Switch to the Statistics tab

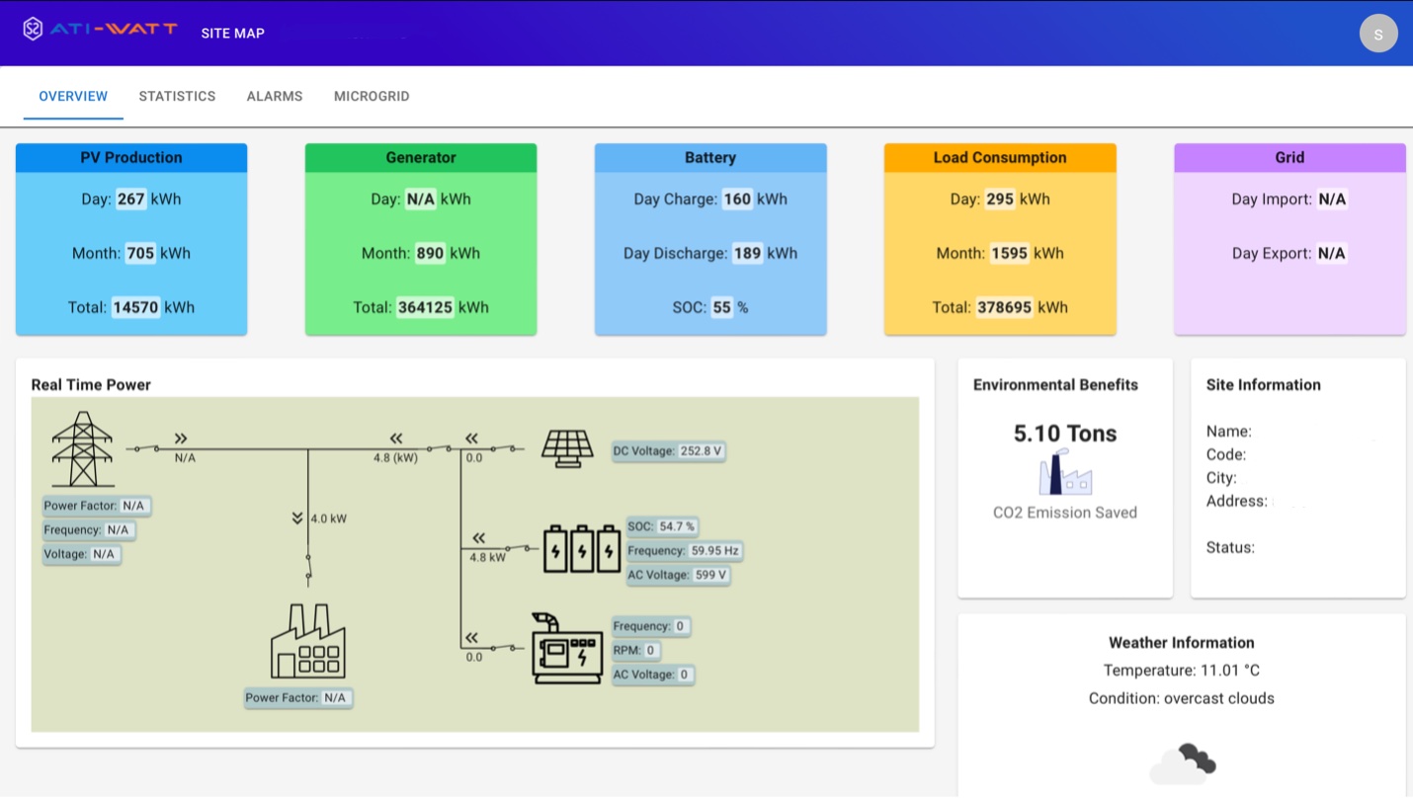point(177,96)
